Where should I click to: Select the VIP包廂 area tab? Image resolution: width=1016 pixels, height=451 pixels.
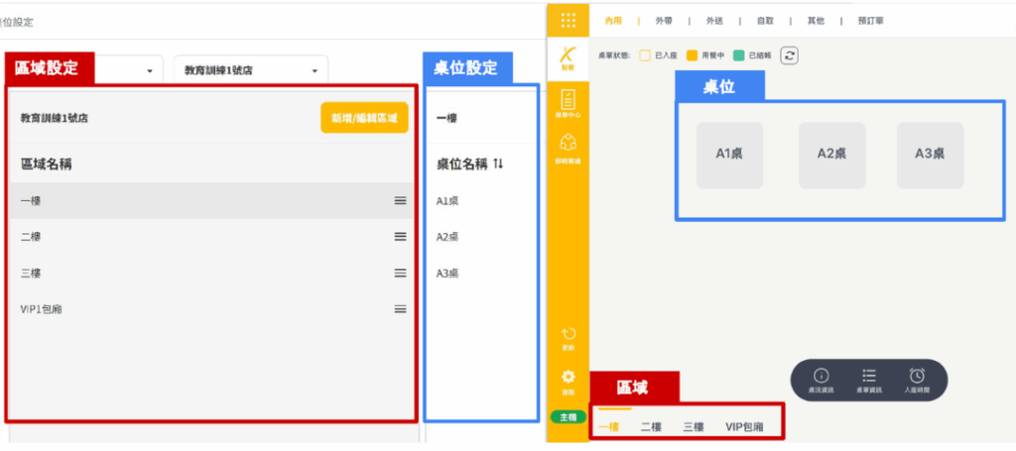point(744,427)
